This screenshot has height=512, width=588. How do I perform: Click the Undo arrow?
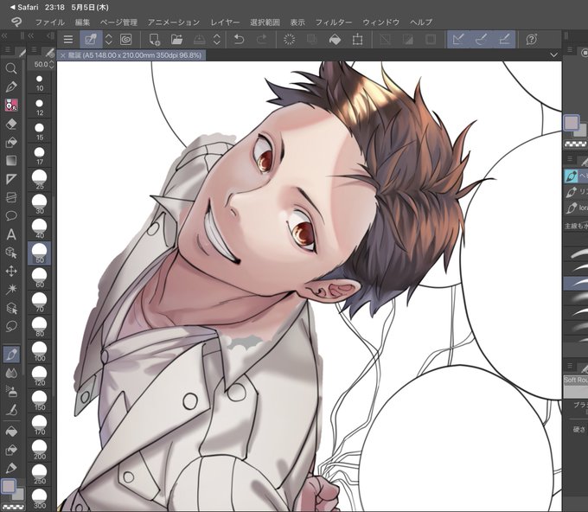pos(239,40)
